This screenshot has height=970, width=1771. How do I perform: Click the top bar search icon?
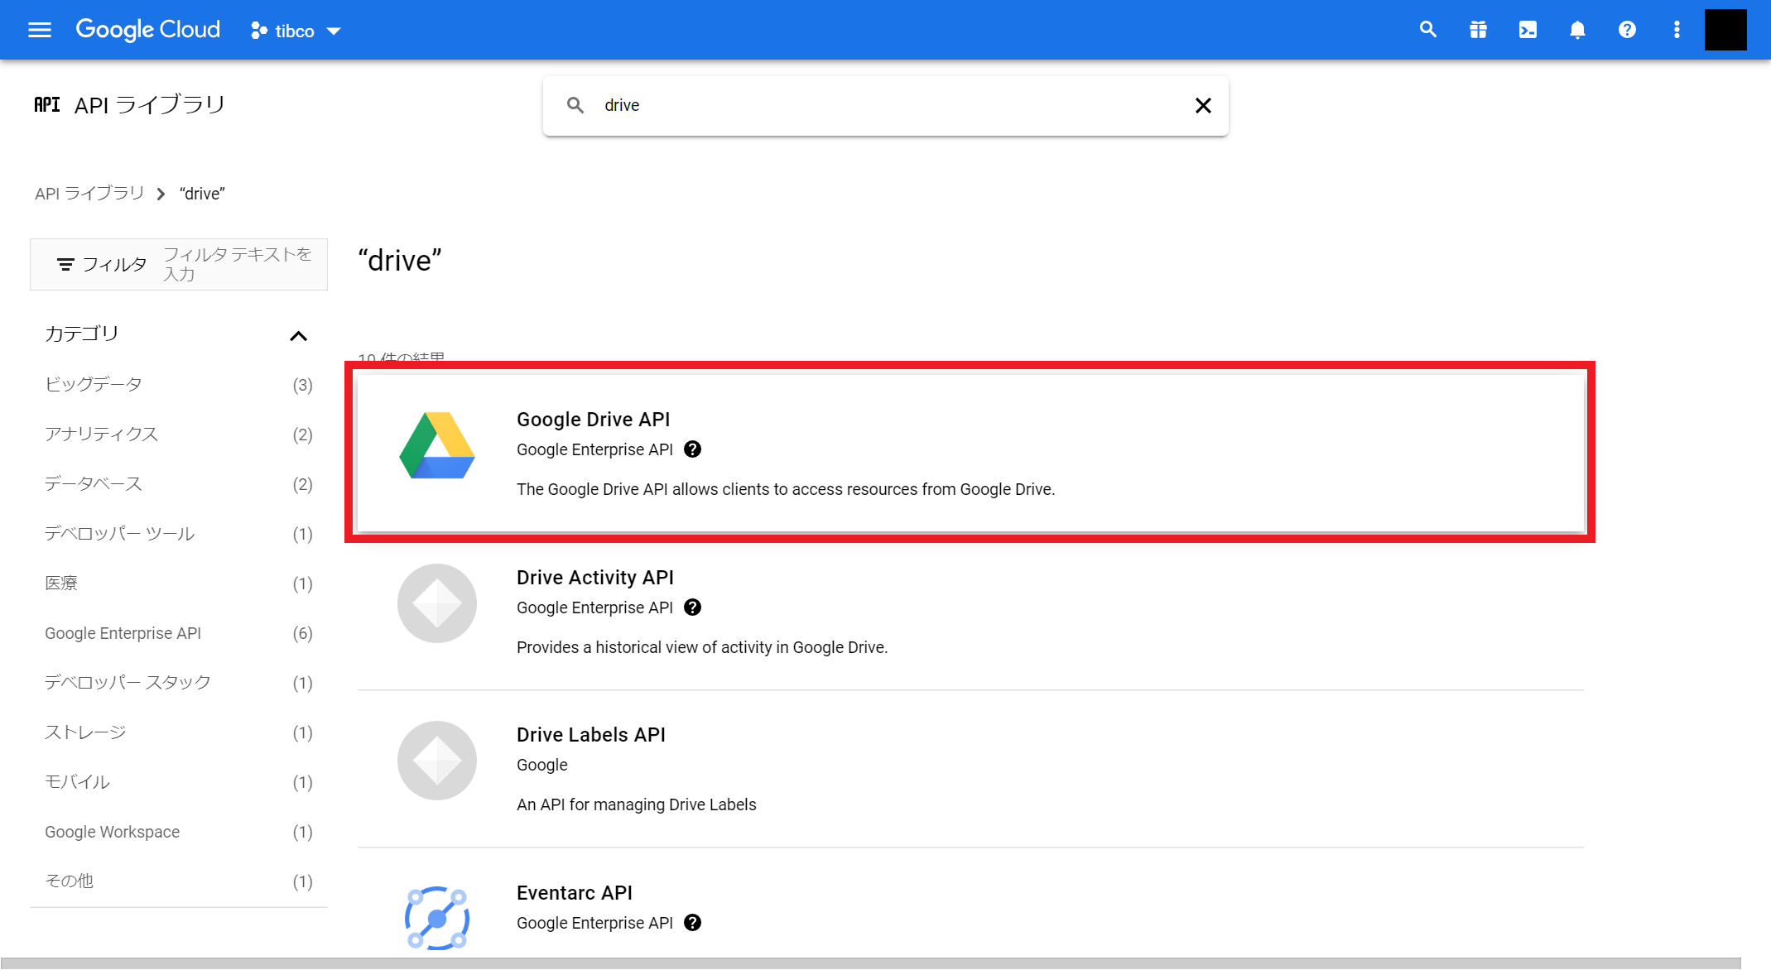pyautogui.click(x=1427, y=31)
